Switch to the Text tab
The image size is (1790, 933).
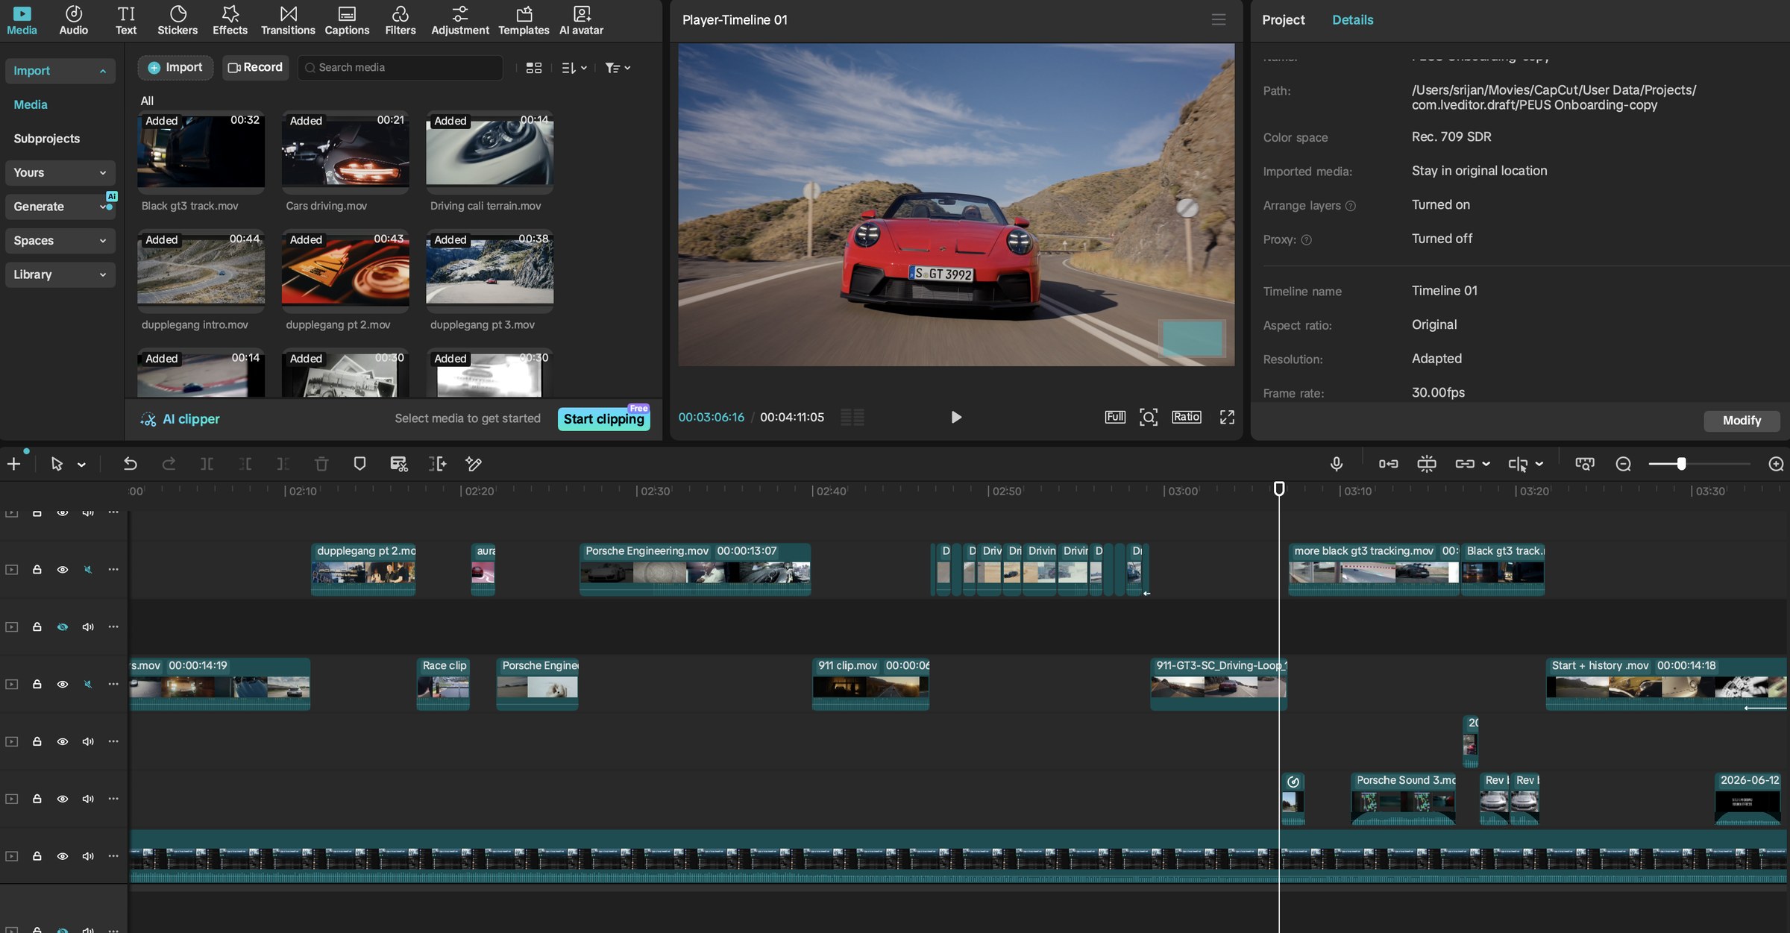126,20
